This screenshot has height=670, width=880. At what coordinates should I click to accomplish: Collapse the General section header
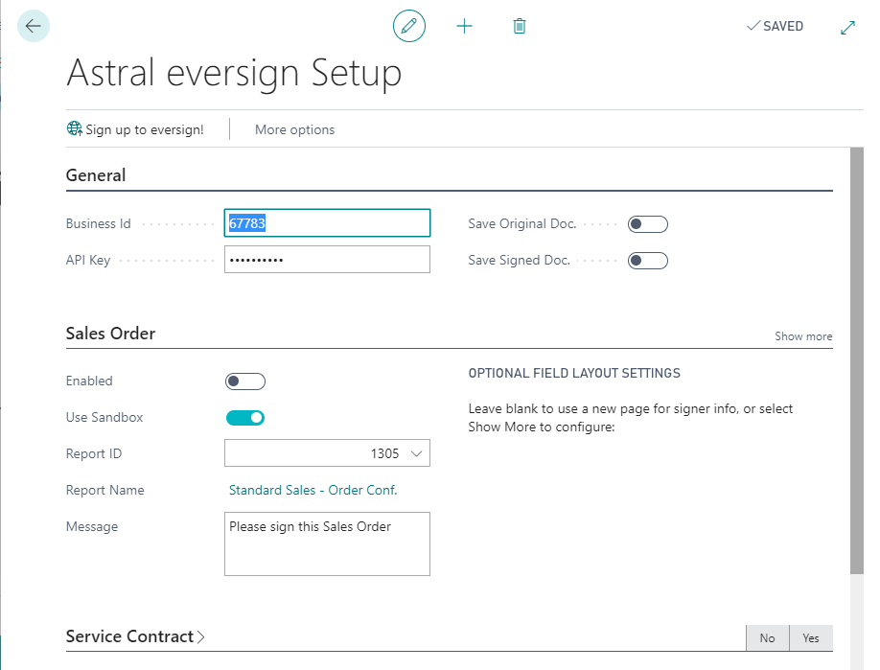[96, 175]
